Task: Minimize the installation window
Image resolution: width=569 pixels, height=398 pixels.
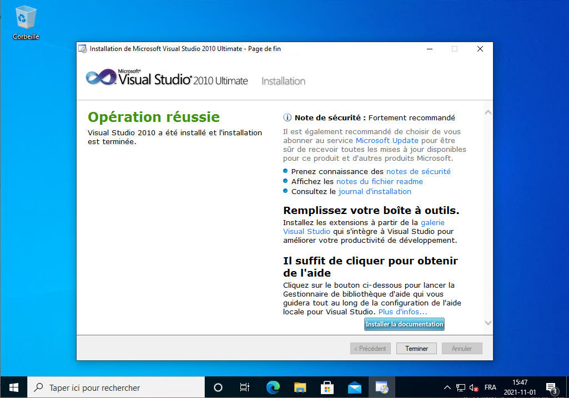Action: pyautogui.click(x=430, y=49)
